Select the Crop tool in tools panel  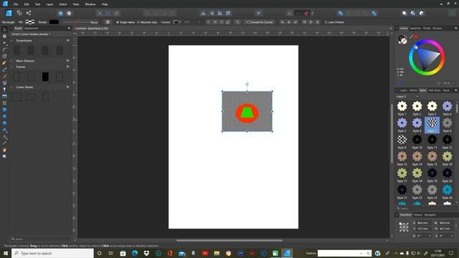coord(4,103)
